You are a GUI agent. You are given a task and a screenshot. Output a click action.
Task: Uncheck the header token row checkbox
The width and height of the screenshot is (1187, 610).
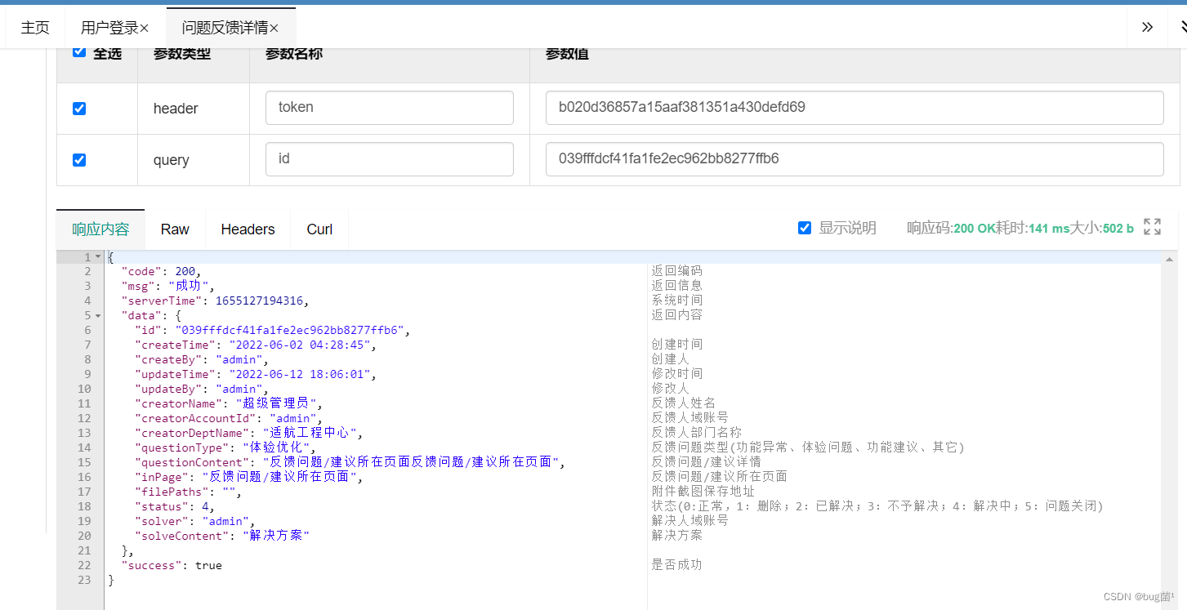(79, 109)
